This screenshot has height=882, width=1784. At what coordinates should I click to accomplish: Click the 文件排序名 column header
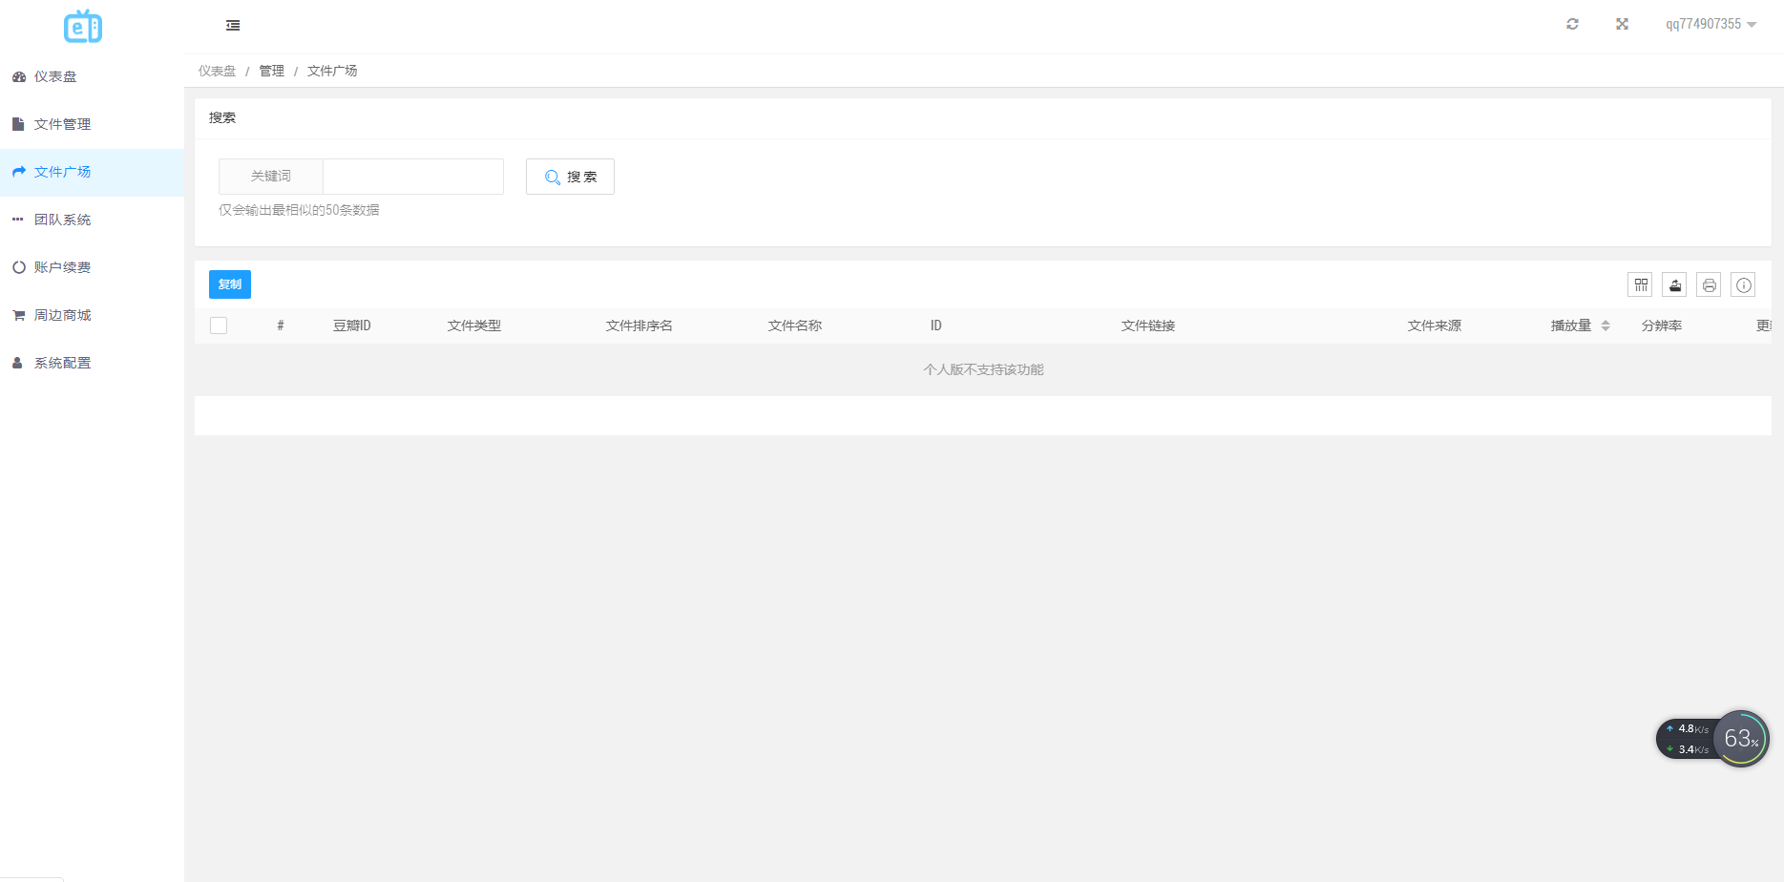pos(640,325)
